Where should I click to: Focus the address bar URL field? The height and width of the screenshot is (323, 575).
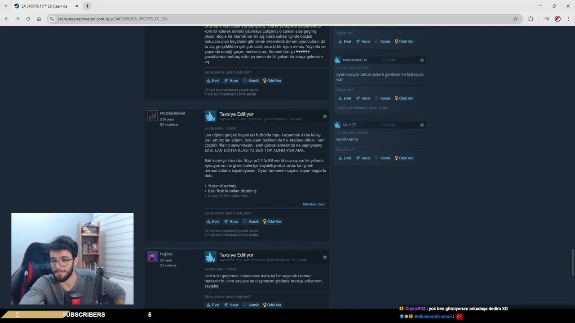tap(283, 19)
